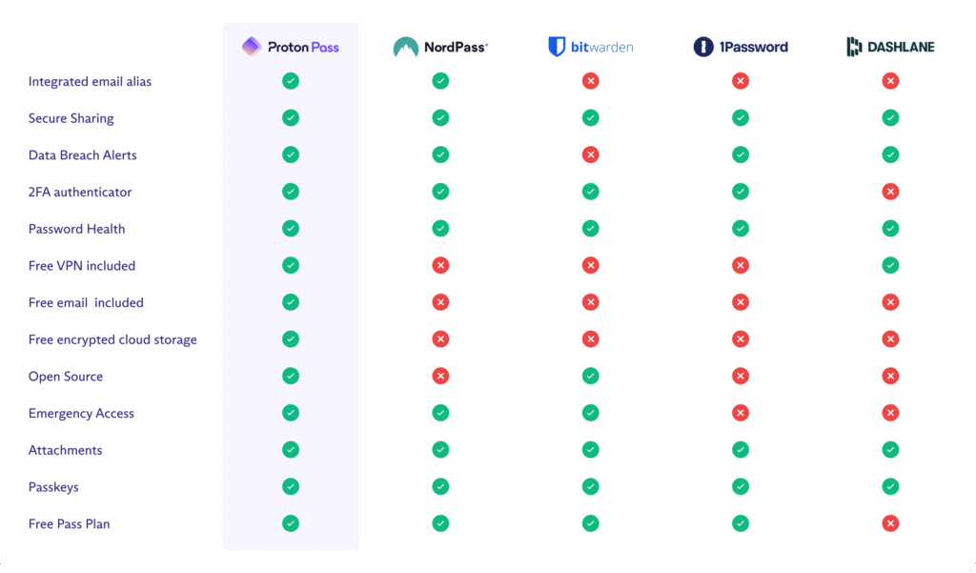Click Dashlane's red X for Free Pass Plan
This screenshot has height=573, width=976.
[891, 523]
